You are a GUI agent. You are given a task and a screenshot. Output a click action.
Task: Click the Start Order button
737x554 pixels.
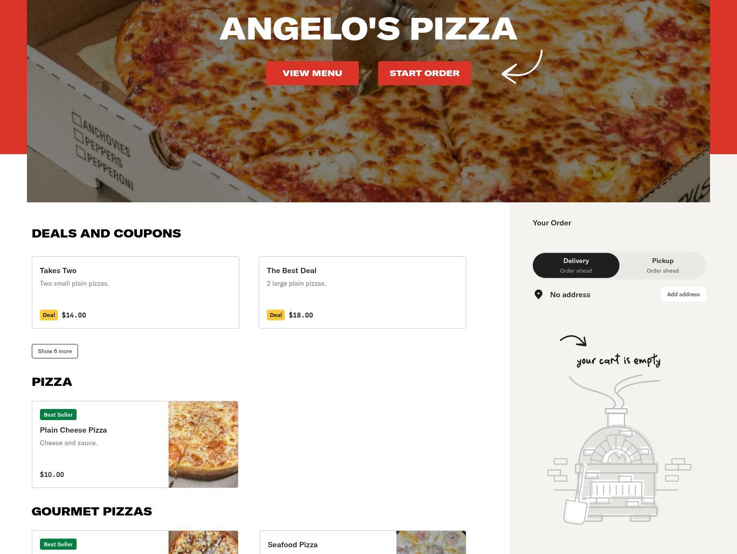click(424, 73)
